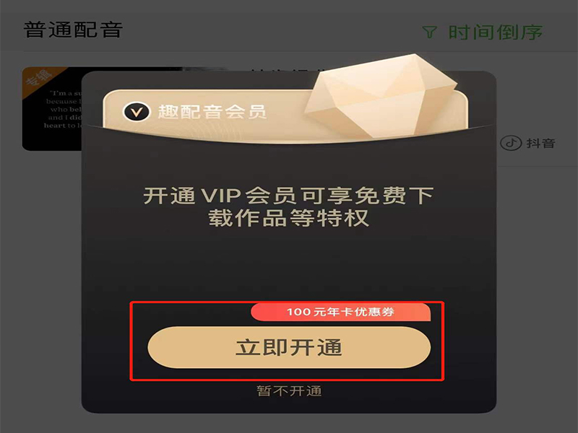The height and width of the screenshot is (433, 578).
Task: Click the round V badge on member card
Action: click(x=137, y=112)
